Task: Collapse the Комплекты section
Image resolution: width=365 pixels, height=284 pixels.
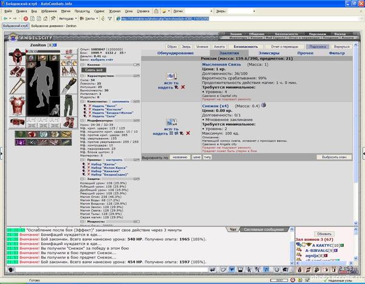Action: (82, 102)
